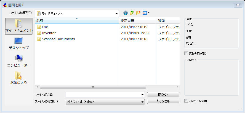
Task: Click the キャンセル button
Action: pos(163,101)
